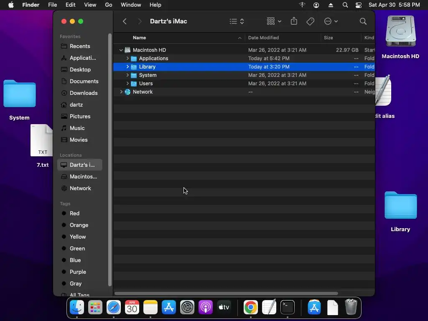Open Launchpad from the Dock
This screenshot has height=321, width=428.
click(x=95, y=307)
